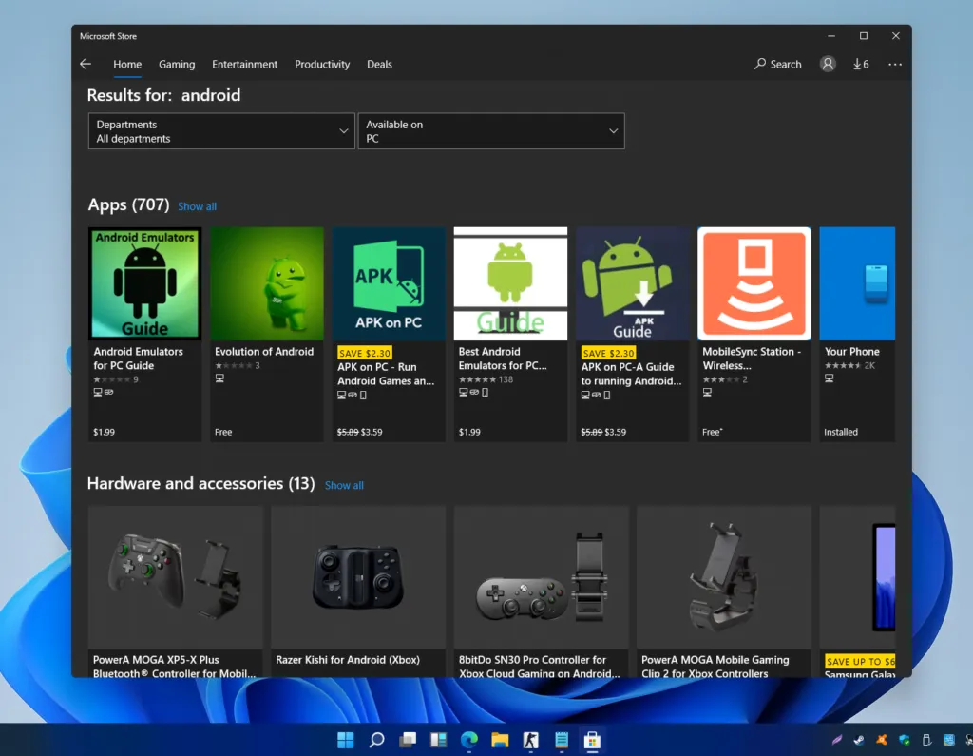Open the Widgets panel on taskbar
Screen dimensions: 973x756
(x=438, y=740)
